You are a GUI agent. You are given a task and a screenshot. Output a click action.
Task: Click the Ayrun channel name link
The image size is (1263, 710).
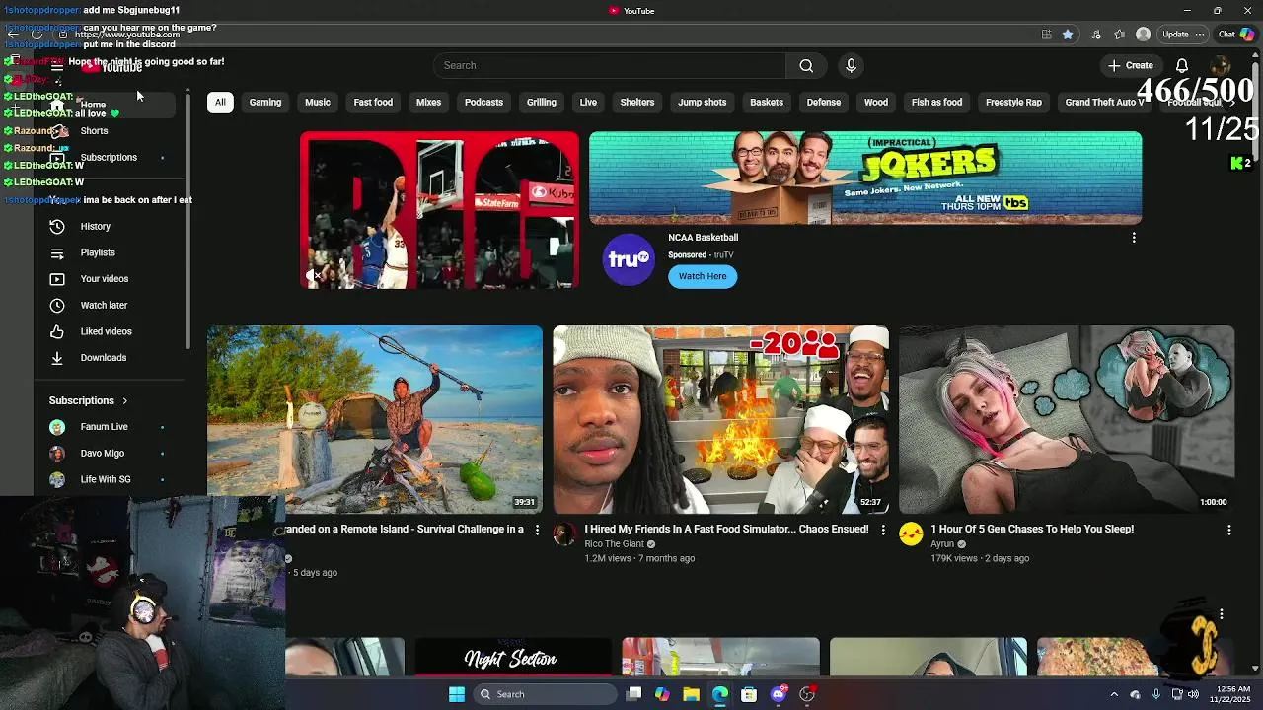(x=942, y=544)
